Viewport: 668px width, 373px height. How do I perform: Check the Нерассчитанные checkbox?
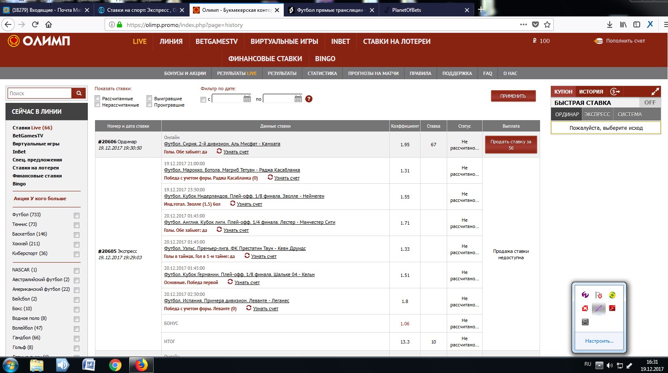[98, 105]
